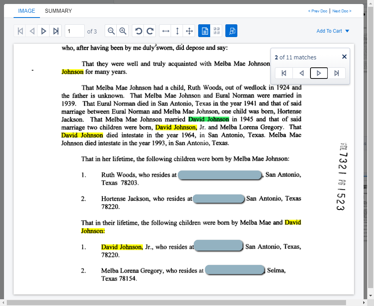
Task: Click the page number input field
Action: [74, 31]
